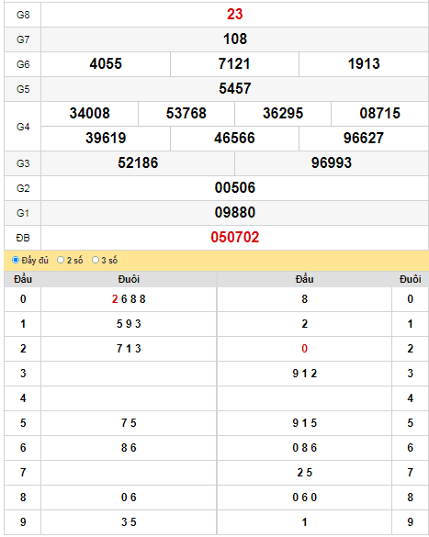Click the G4 number 46566
This screenshot has width=429, height=537.
tap(234, 138)
